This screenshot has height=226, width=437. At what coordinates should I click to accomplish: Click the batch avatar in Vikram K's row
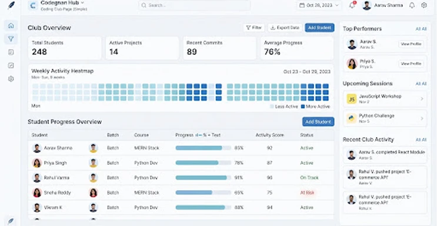click(94, 208)
